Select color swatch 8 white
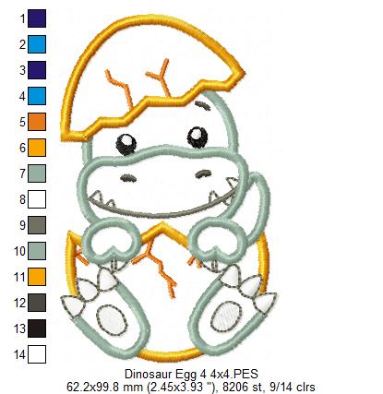 [x=37, y=199]
